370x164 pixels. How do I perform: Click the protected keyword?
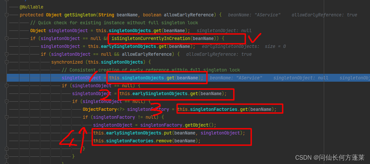[31, 15]
